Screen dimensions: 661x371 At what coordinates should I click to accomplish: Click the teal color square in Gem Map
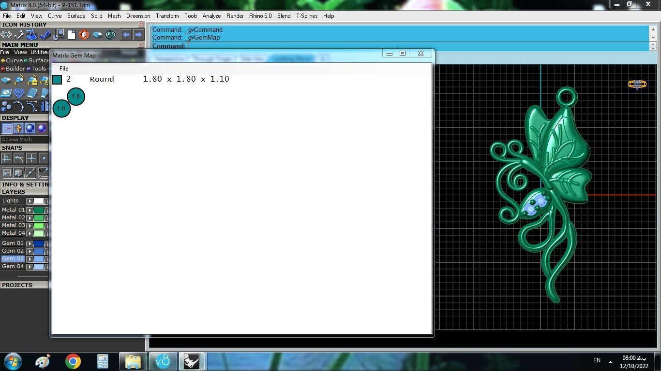pyautogui.click(x=57, y=80)
